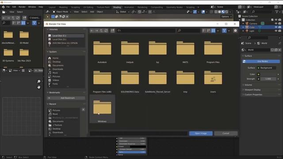
Task: Open File View settings gear
Action: click(235, 30)
